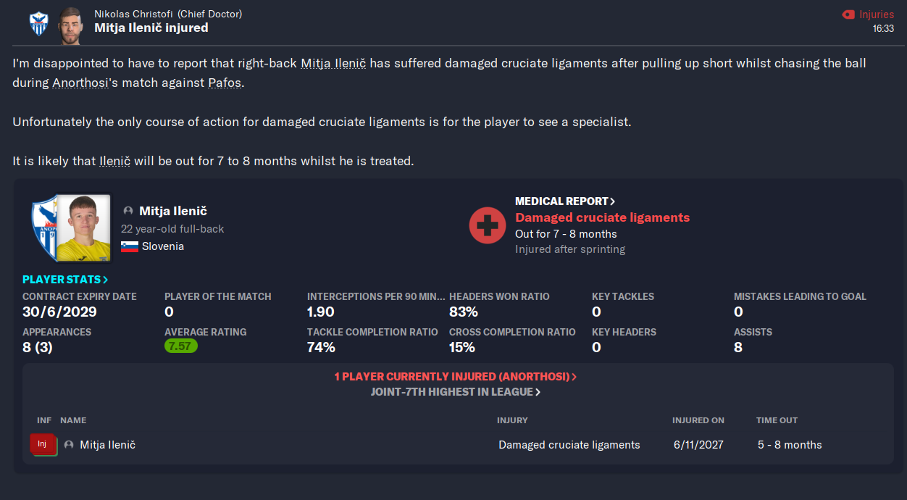Click the red Inj status badge

coord(43,444)
